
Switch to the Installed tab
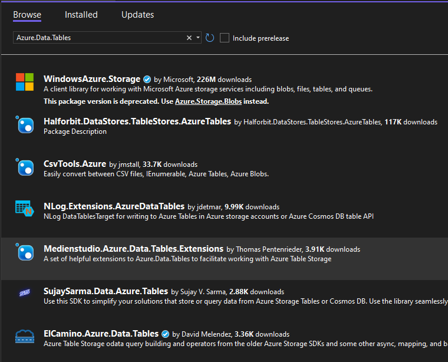[81, 15]
